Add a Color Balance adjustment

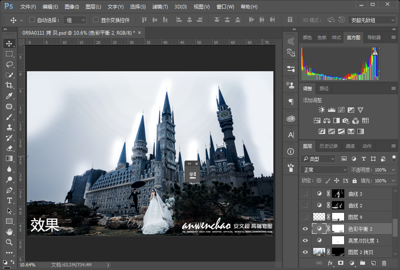click(x=326, y=121)
